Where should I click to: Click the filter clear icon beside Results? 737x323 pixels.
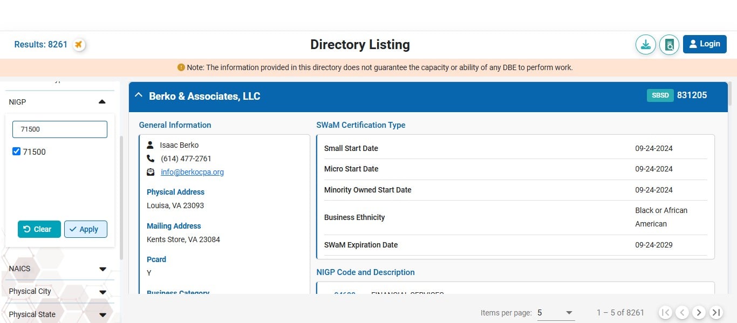[x=79, y=44]
